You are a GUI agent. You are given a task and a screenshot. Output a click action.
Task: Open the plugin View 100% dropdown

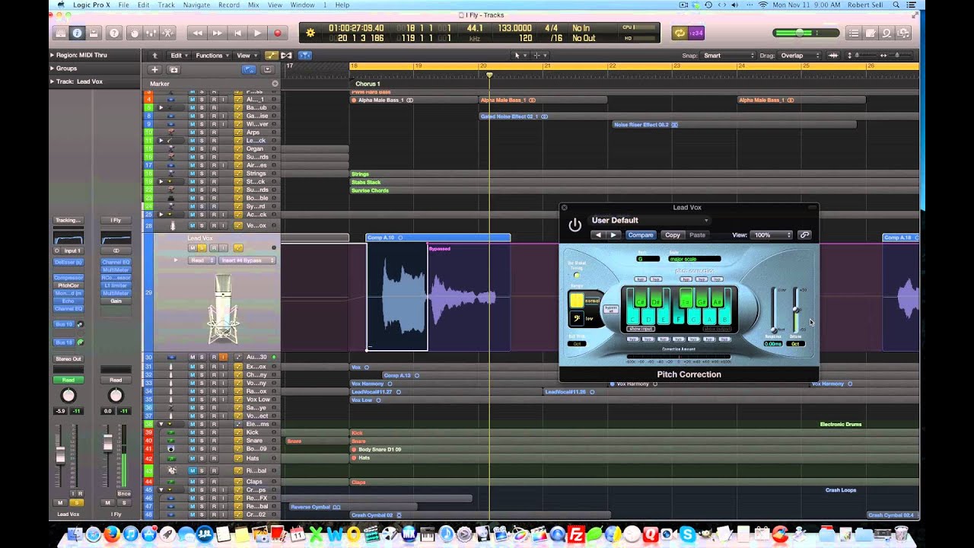pos(772,235)
